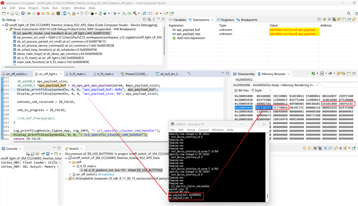Screen dimensions: 358x206
Task: Switch to the Disassembly tab
Action: (244, 74)
